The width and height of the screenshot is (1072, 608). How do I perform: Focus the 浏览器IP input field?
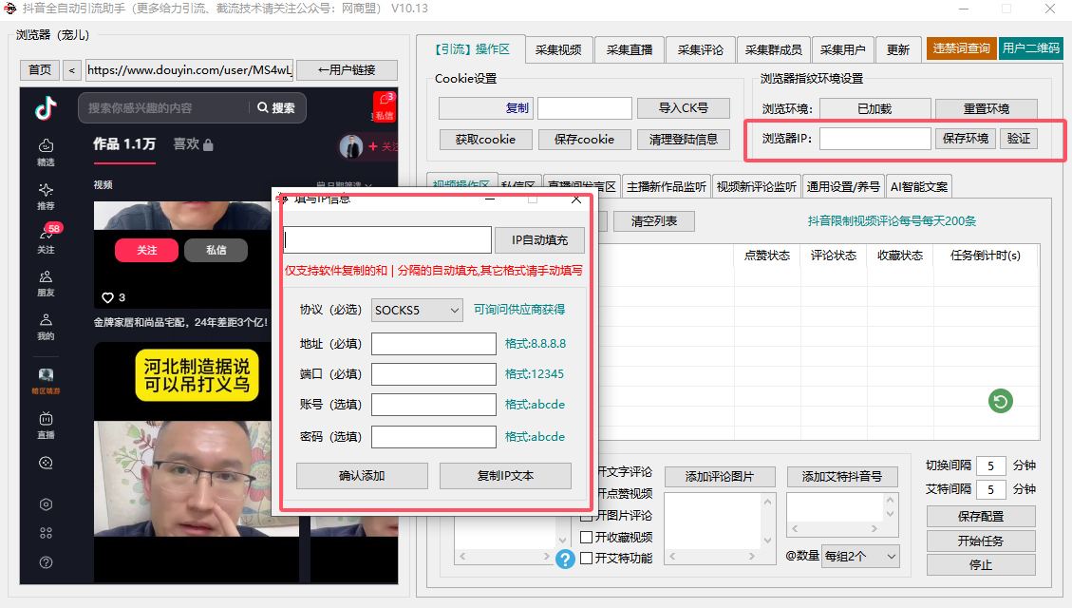pos(875,139)
